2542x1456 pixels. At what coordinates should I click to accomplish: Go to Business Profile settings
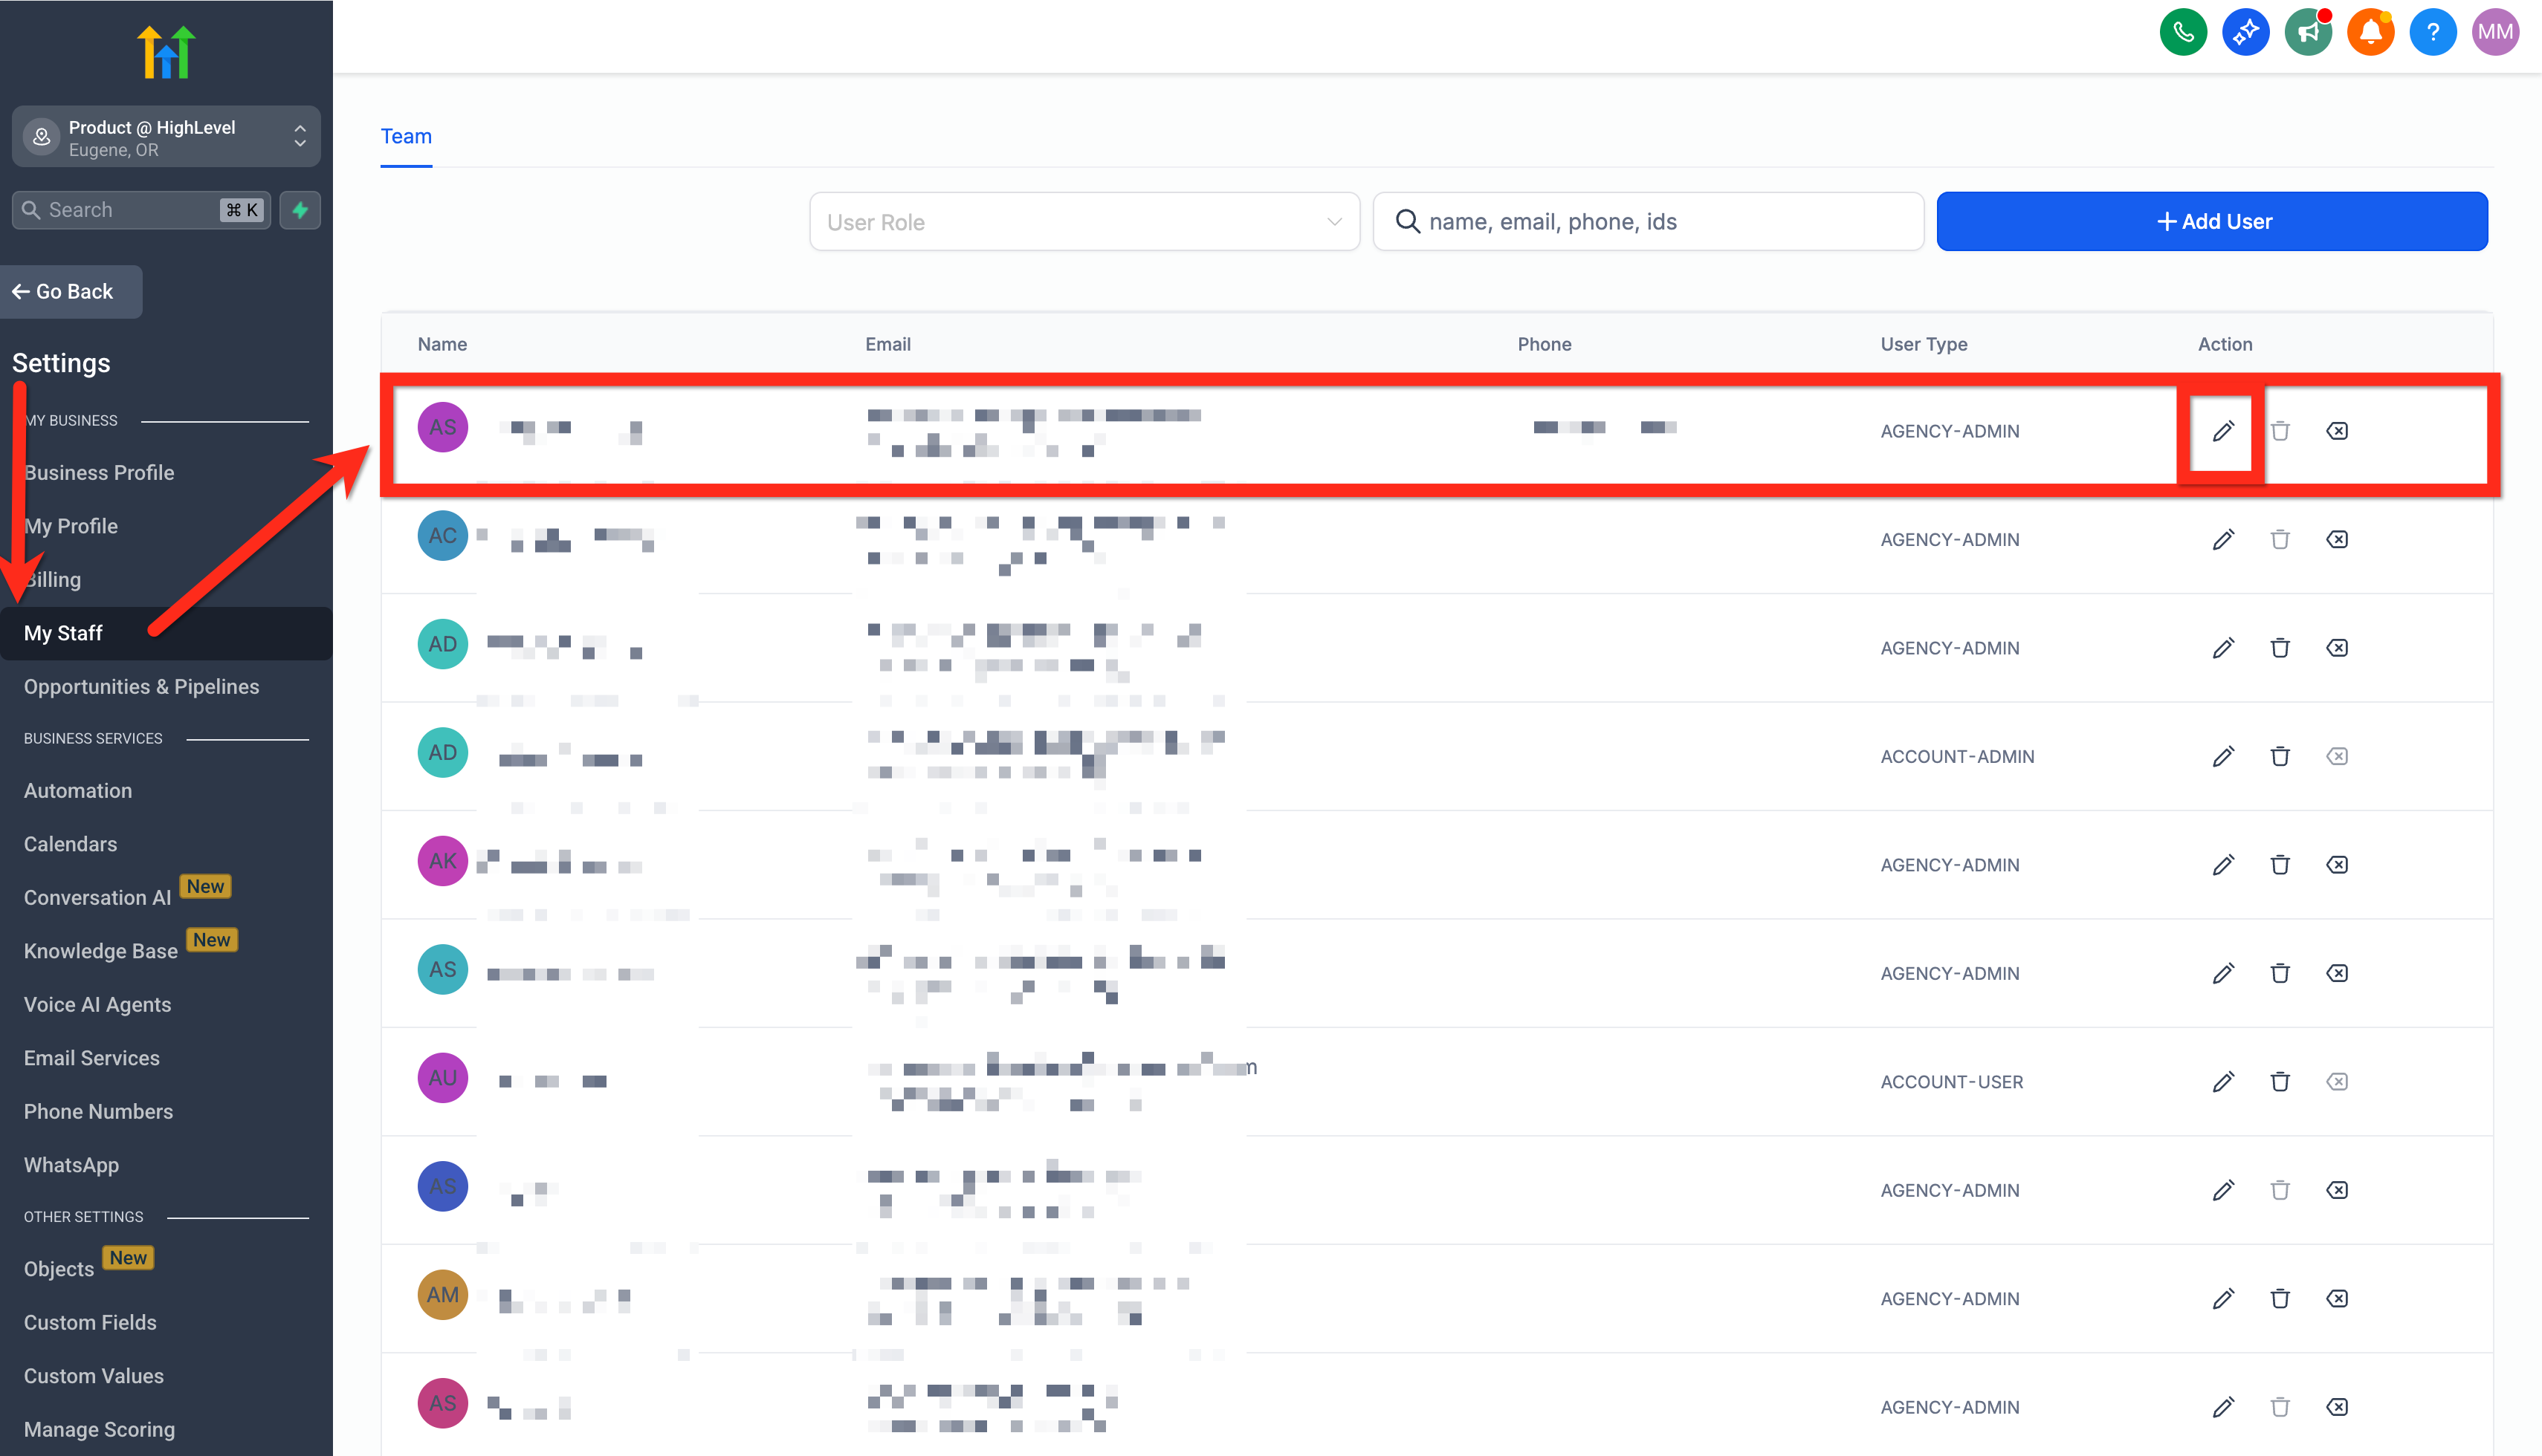point(99,472)
